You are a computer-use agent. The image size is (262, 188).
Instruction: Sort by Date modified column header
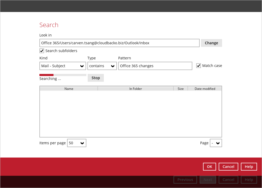205,89
